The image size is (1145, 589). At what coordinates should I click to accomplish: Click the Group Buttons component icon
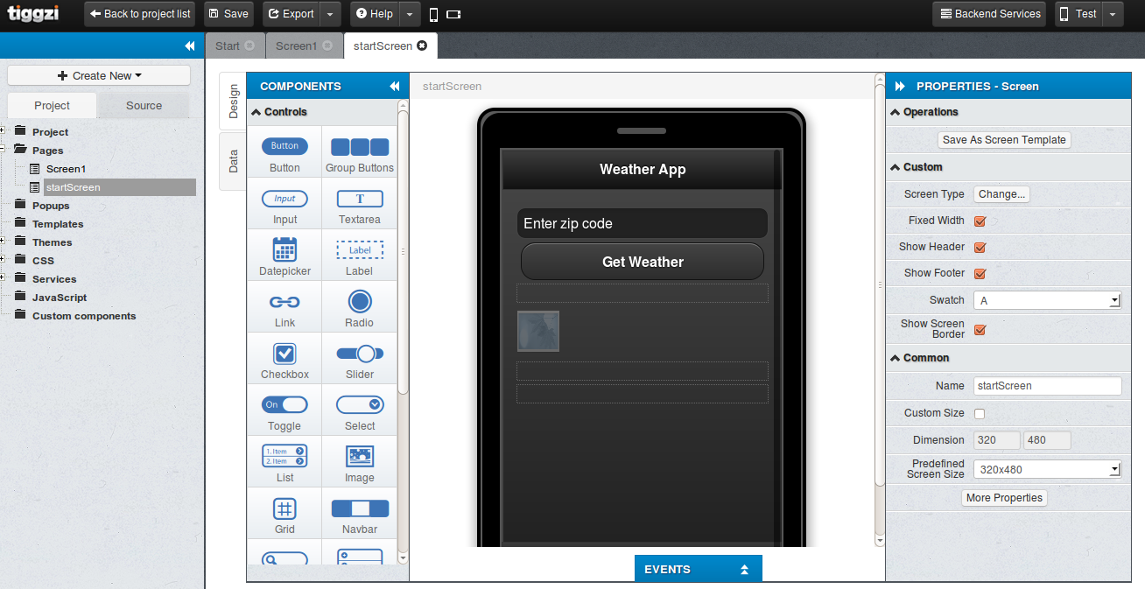point(360,147)
